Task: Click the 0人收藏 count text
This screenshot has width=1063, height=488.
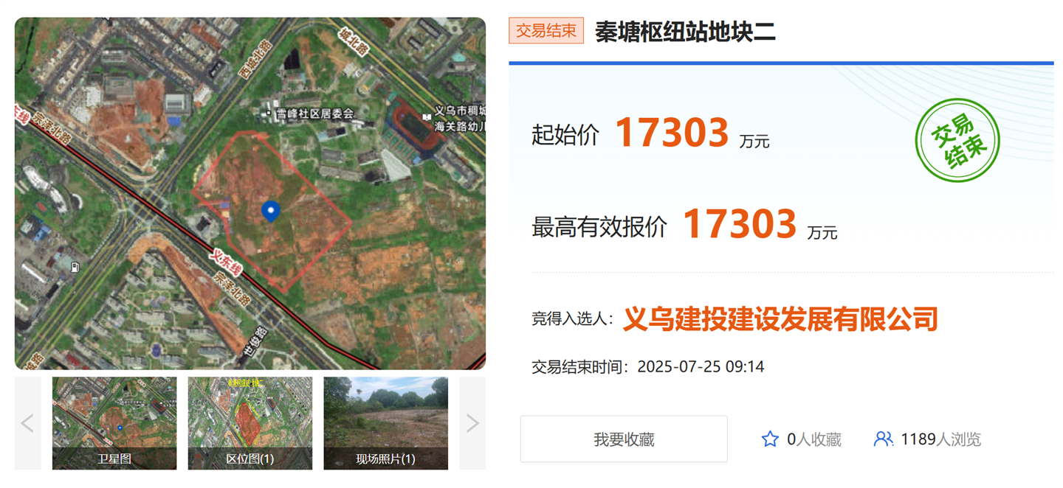Action: pyautogui.click(x=814, y=440)
